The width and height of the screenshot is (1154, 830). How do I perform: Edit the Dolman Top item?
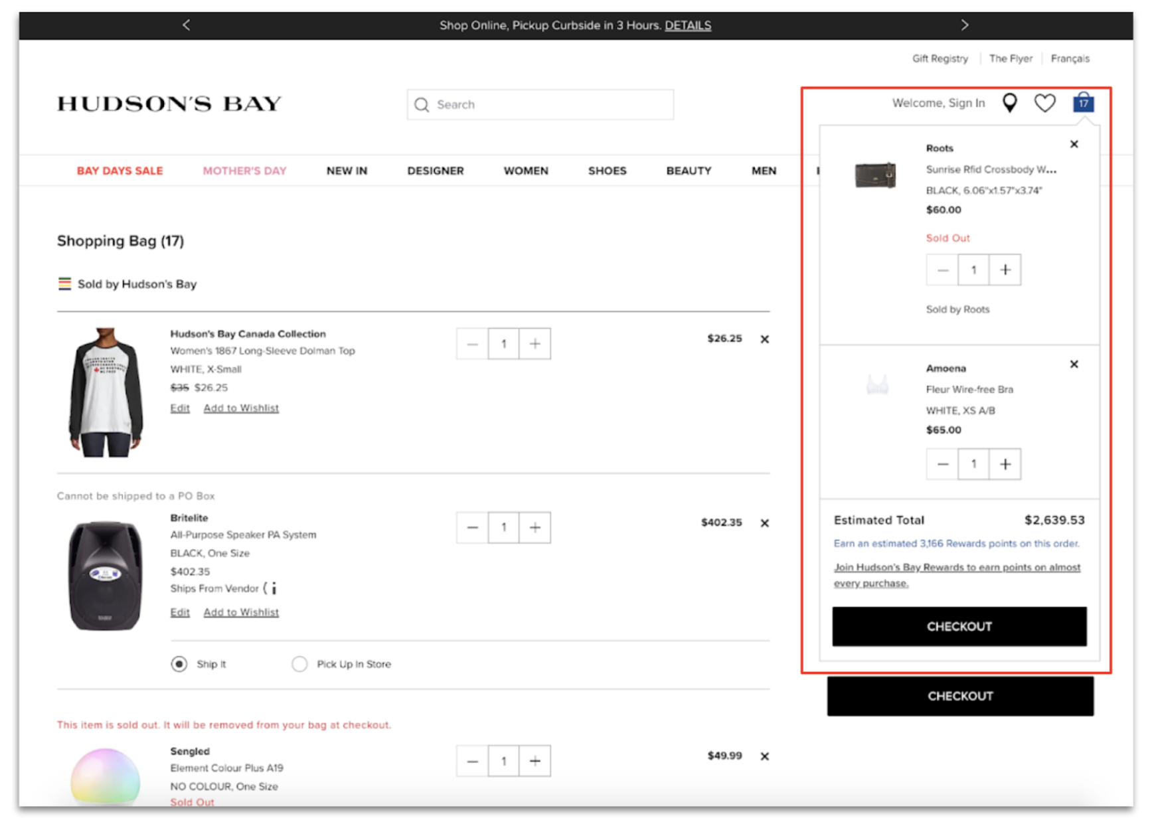point(180,408)
